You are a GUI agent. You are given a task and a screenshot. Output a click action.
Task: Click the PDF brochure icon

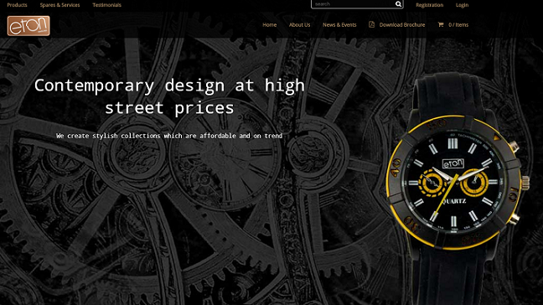coord(371,24)
